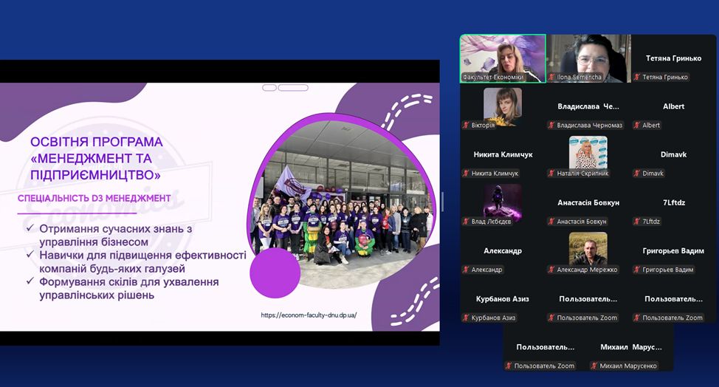Click the divider handle between slide and gallery
Image resolution: width=719 pixels, height=387 pixels.
[442, 202]
